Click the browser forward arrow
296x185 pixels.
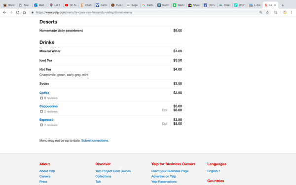pos(11,12)
